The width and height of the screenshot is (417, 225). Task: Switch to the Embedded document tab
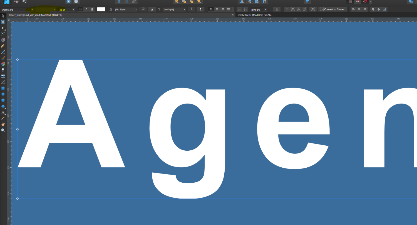point(254,15)
